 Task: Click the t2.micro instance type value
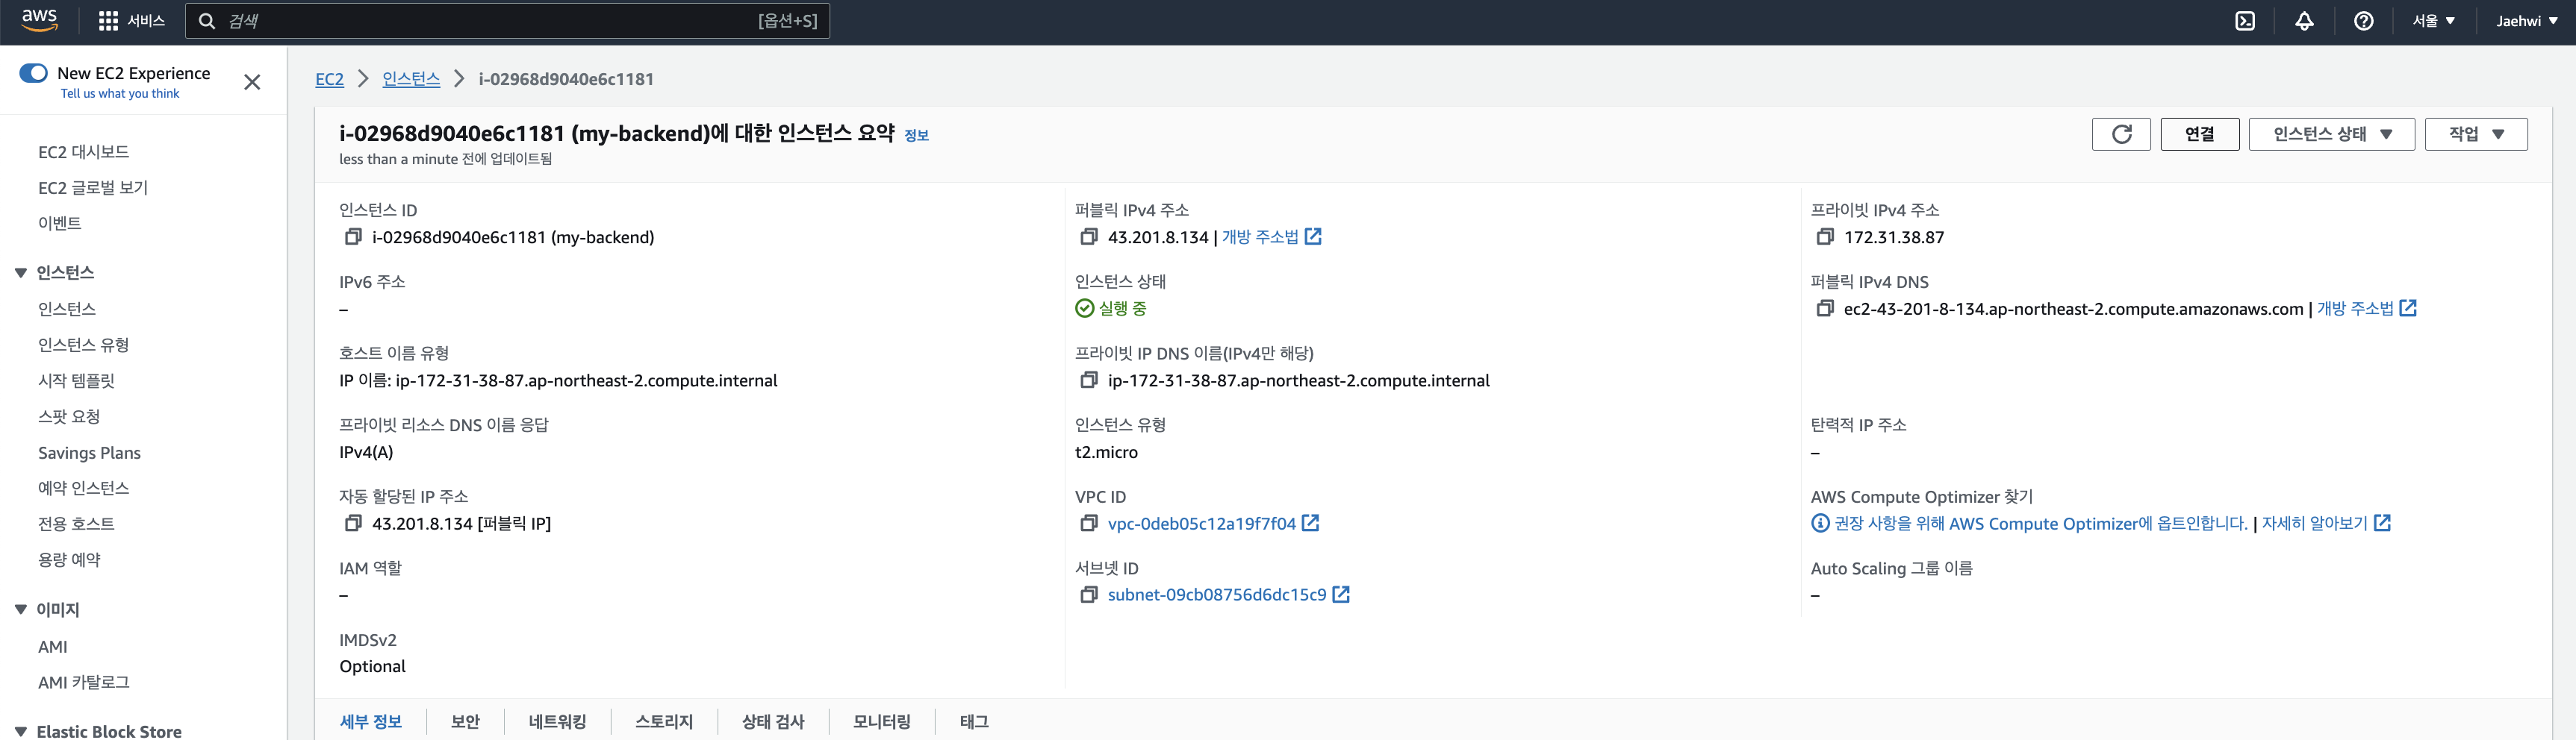(1106, 452)
